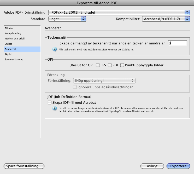Click the 'Exportera till Adobe PDF' title
Viewport: 194px width, 174px height.
pos(97,3)
